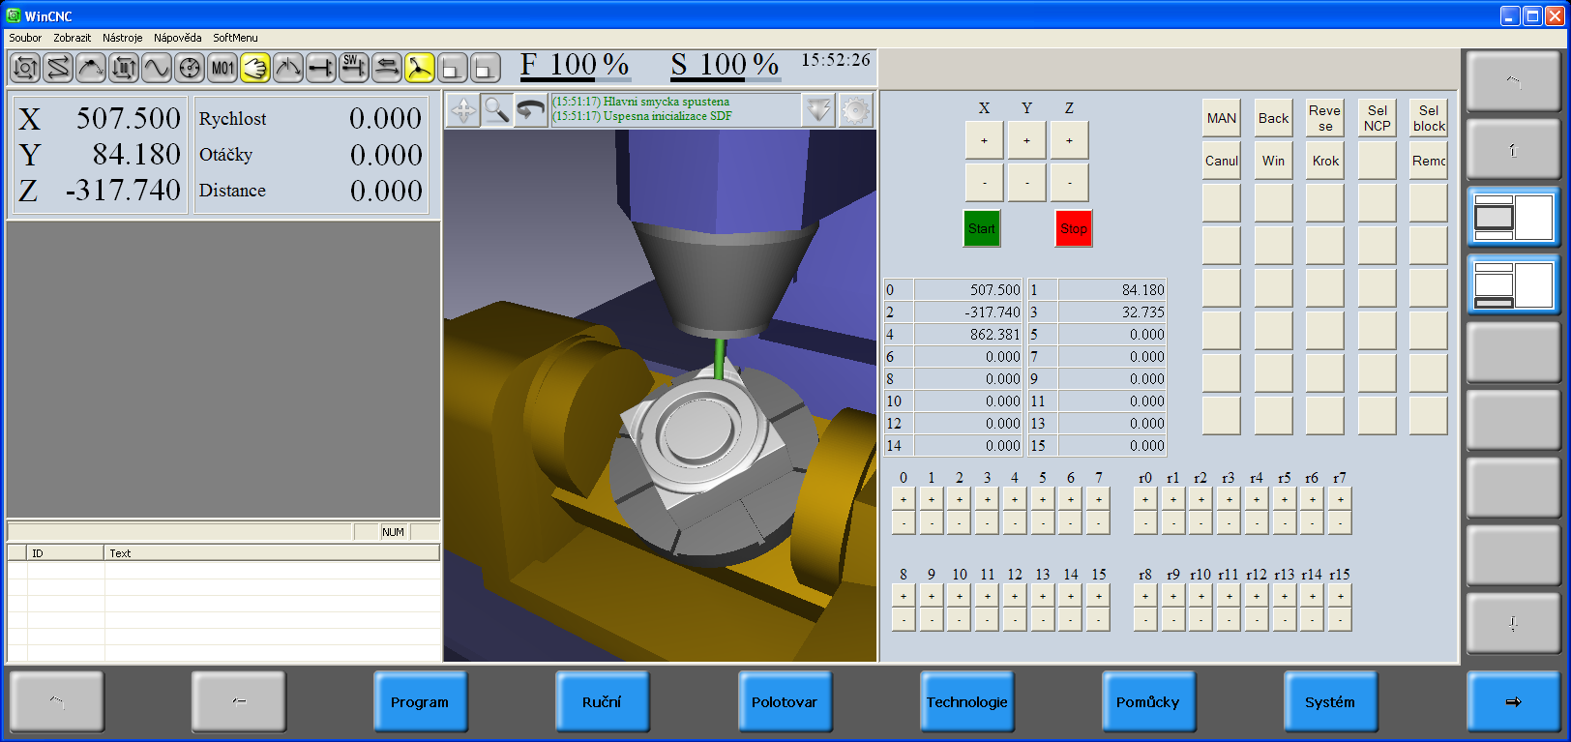Click the Back button
The height and width of the screenshot is (742, 1571).
coord(1273,118)
